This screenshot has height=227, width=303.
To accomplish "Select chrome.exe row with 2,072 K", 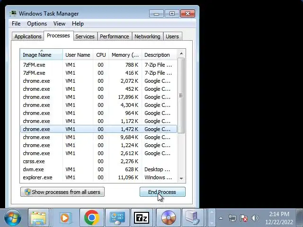I will [98, 81].
